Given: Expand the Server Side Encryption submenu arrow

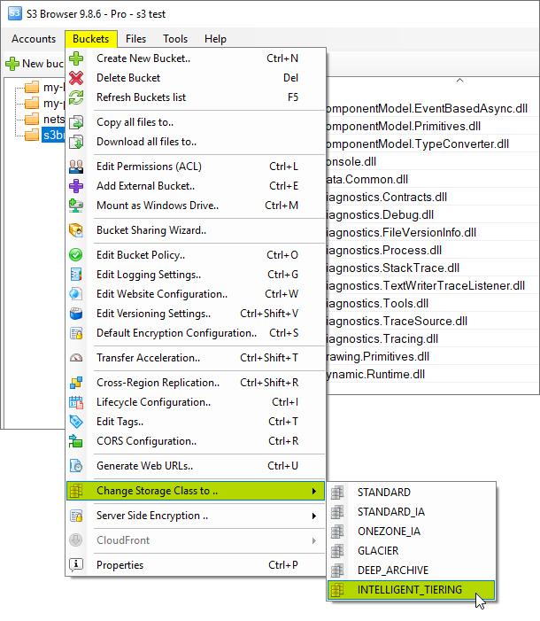Looking at the screenshot, I should pyautogui.click(x=314, y=516).
